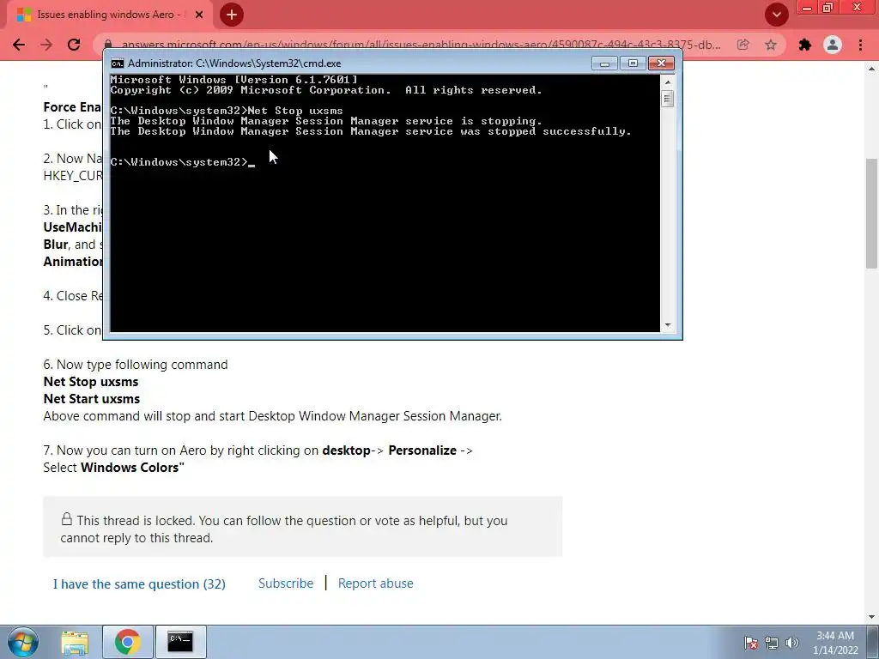Click the share page icon in address bar
This screenshot has width=879, height=659.
(x=743, y=45)
